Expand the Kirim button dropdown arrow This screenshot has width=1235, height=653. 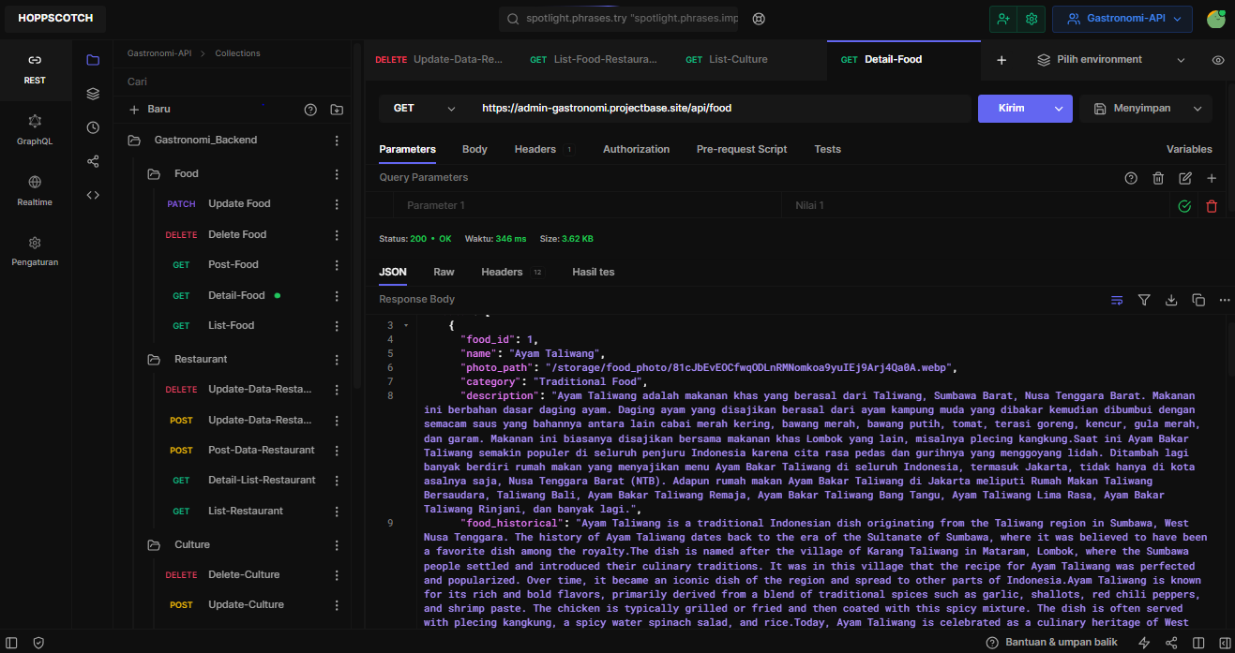[x=1058, y=108]
